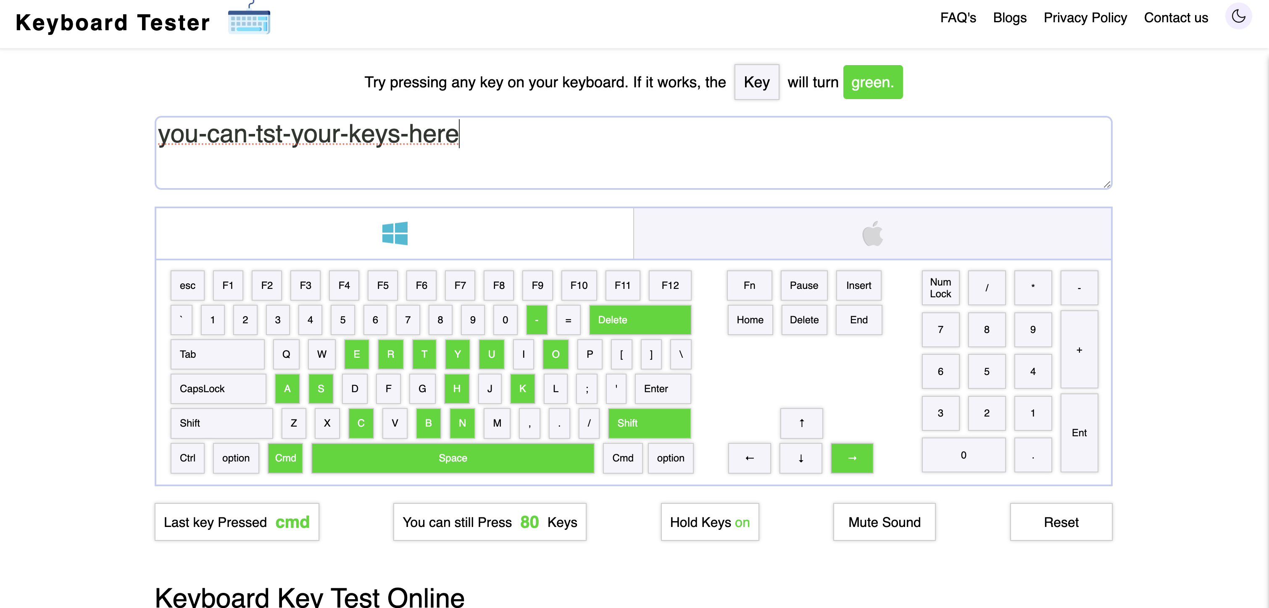The width and height of the screenshot is (1269, 608).
Task: Click the green Delete key in number row
Action: (x=640, y=320)
